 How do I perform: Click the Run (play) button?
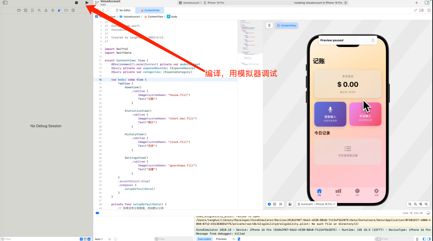tap(87, 3)
